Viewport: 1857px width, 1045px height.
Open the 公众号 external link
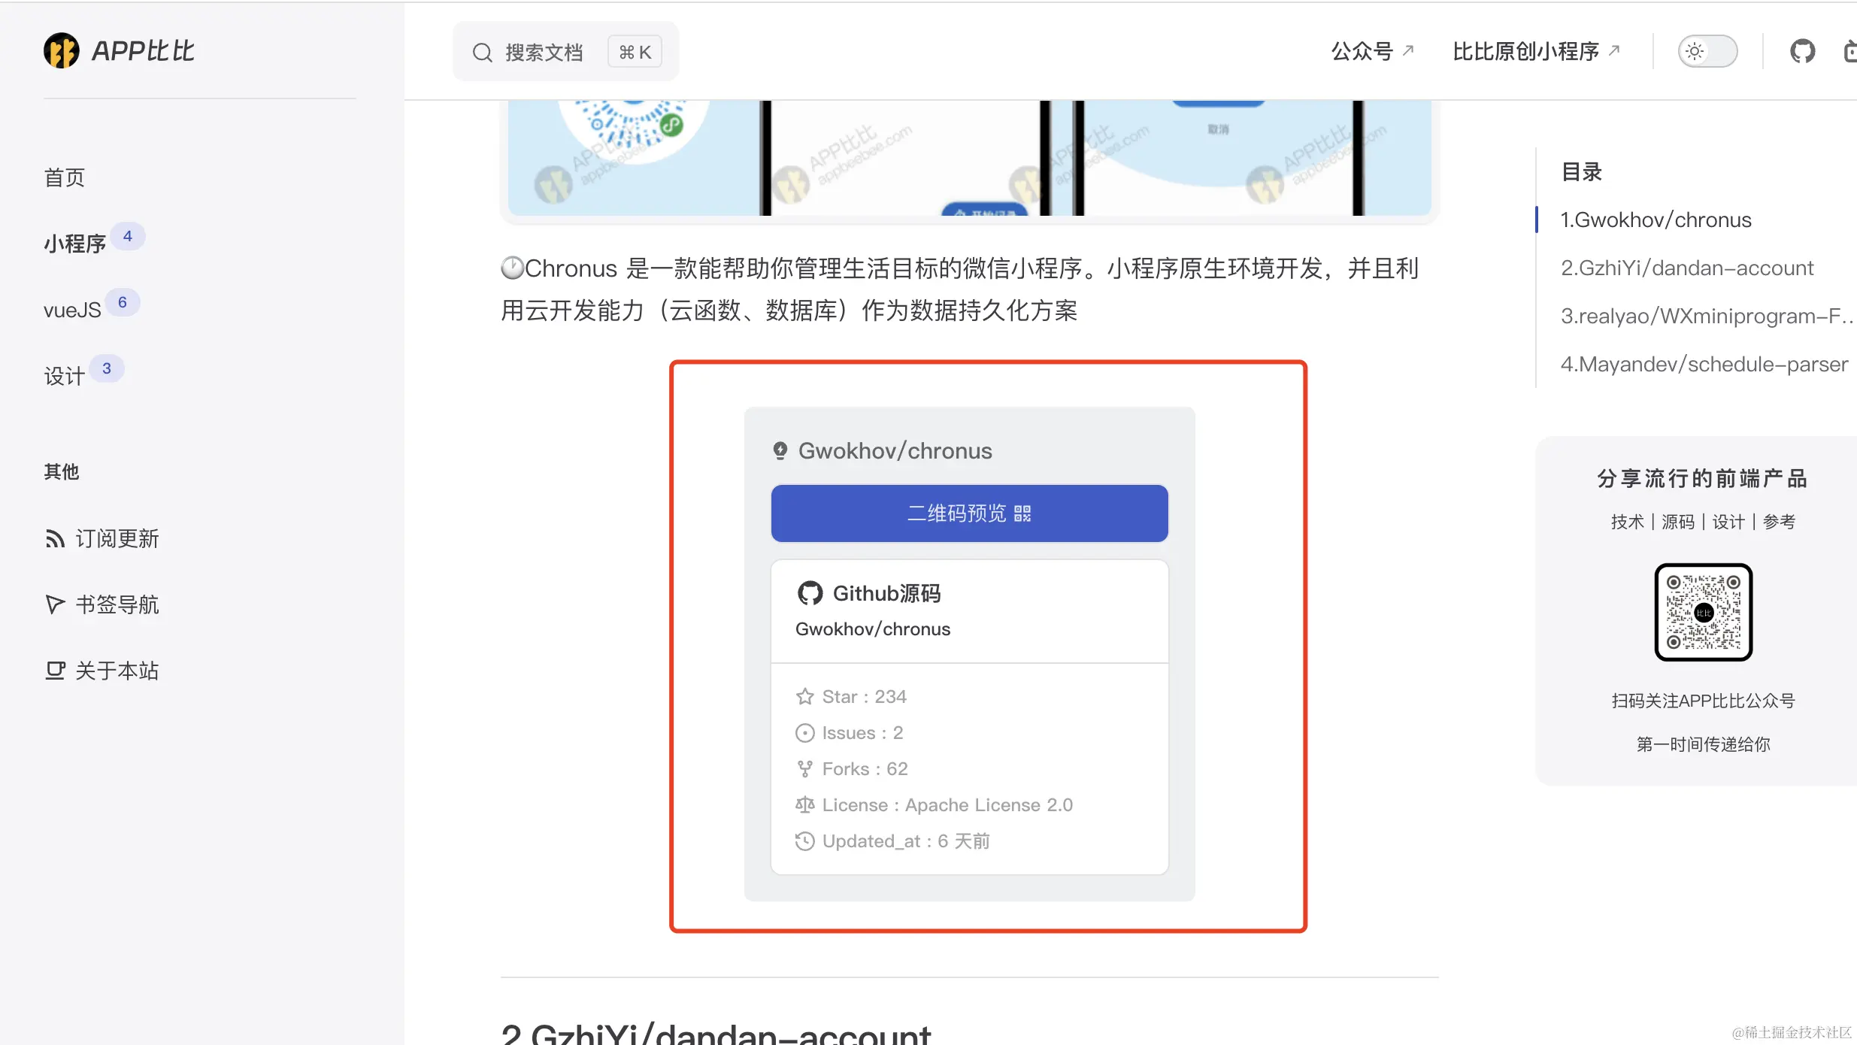1373,51
